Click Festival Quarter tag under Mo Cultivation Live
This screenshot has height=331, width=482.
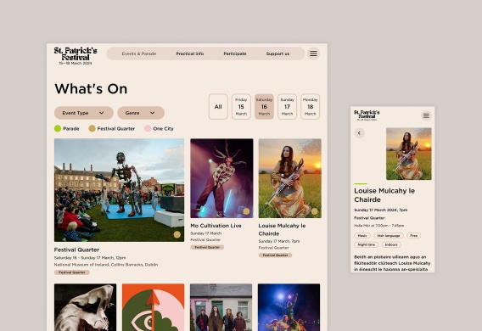pos(207,247)
